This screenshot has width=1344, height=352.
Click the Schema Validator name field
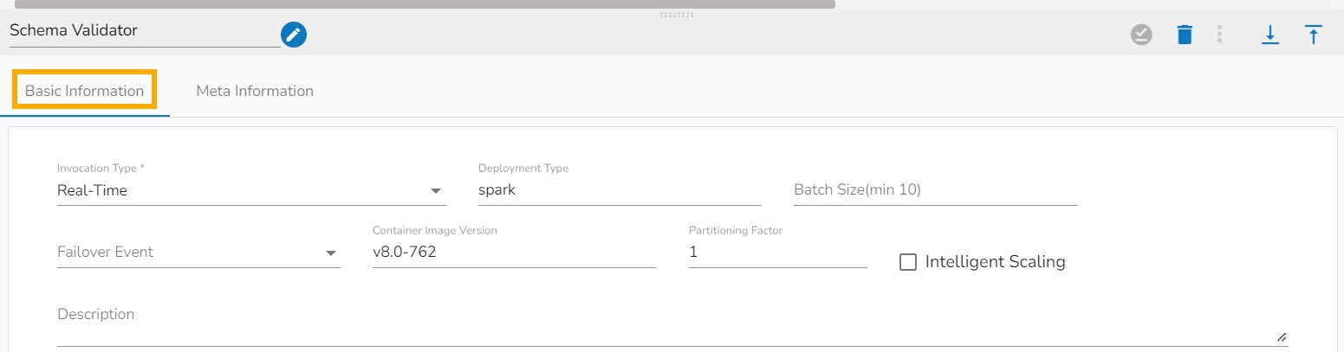point(144,31)
